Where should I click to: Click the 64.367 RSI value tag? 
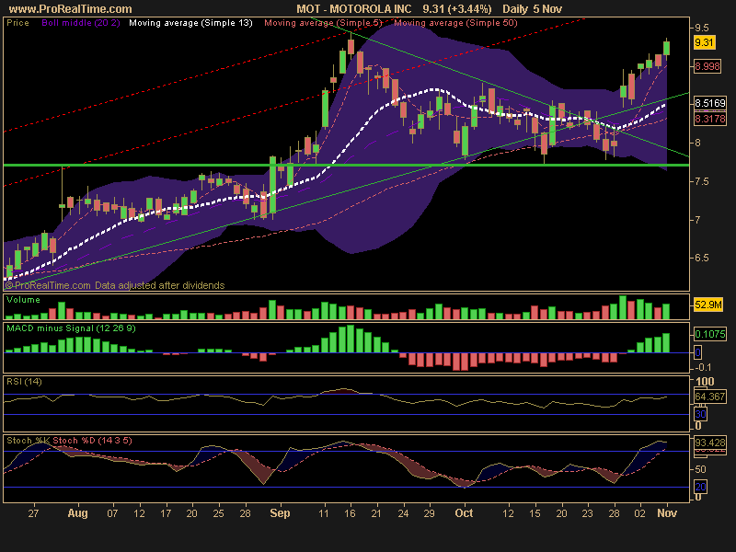pos(709,397)
